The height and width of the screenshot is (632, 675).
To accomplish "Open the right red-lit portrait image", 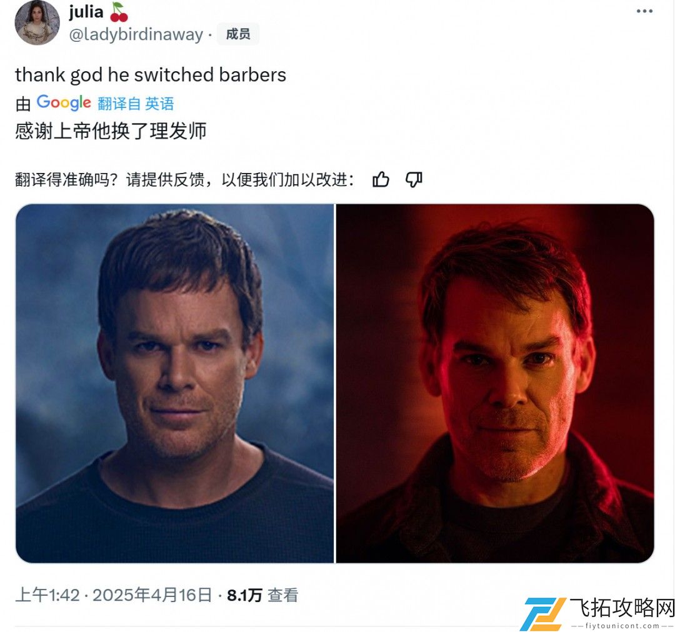I will coord(495,383).
